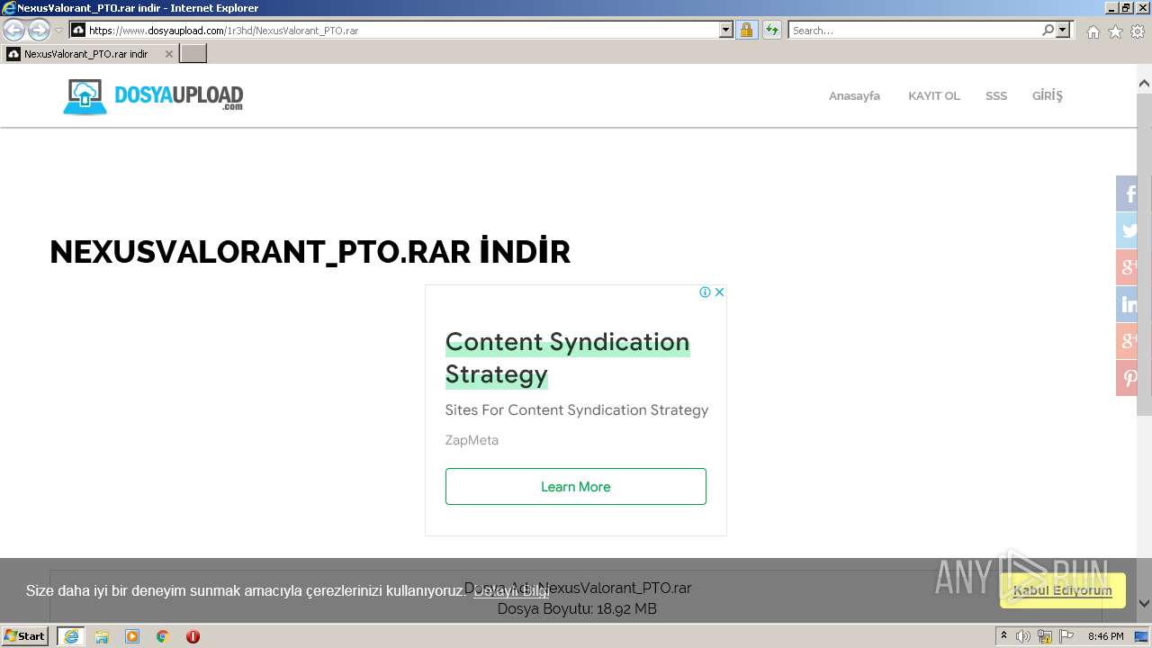This screenshot has height=648, width=1152.
Task: Open the recent pages dropdown arrow
Action: tap(58, 31)
